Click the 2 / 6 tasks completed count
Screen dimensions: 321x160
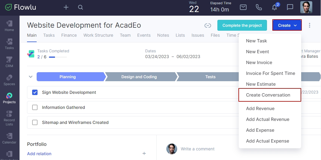point(42,57)
